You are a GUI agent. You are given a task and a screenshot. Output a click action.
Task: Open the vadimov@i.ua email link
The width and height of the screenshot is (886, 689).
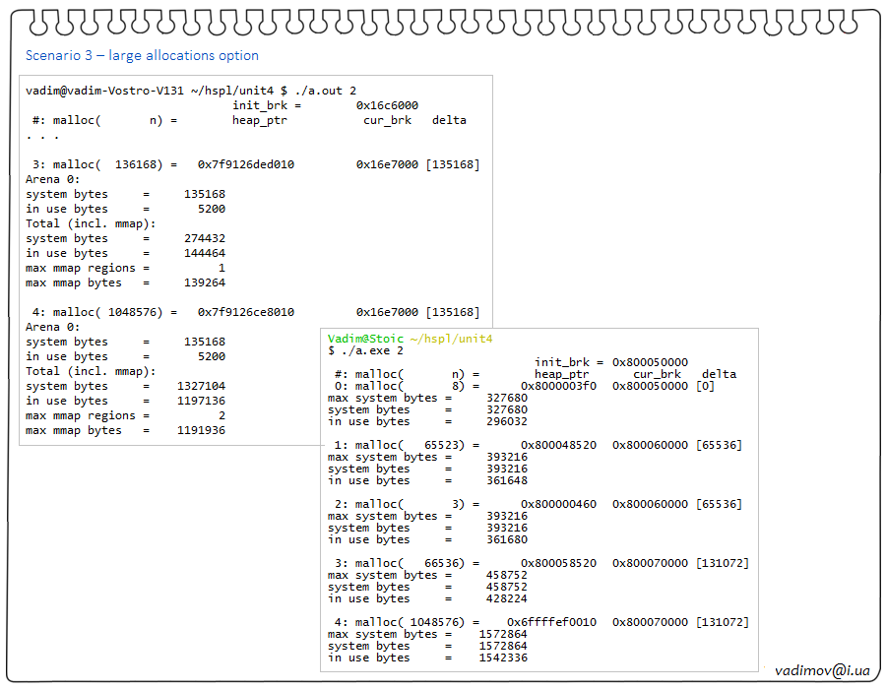point(822,670)
